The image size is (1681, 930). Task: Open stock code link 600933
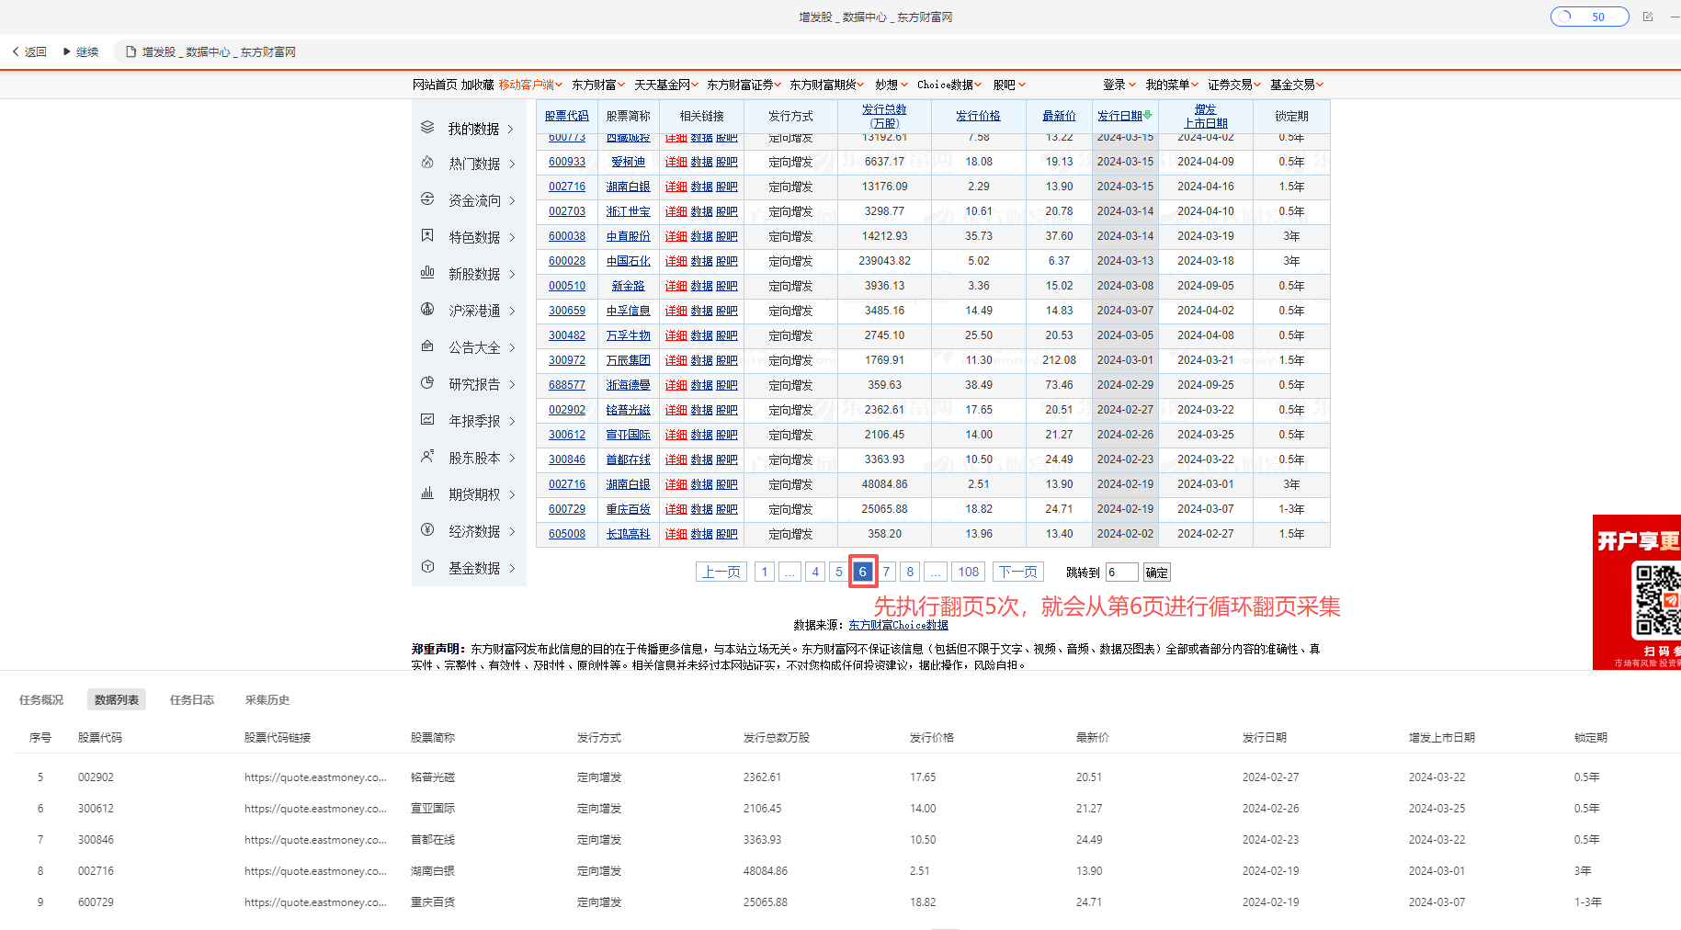[567, 162]
